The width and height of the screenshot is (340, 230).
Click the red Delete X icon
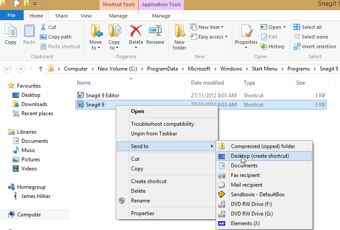click(136, 31)
